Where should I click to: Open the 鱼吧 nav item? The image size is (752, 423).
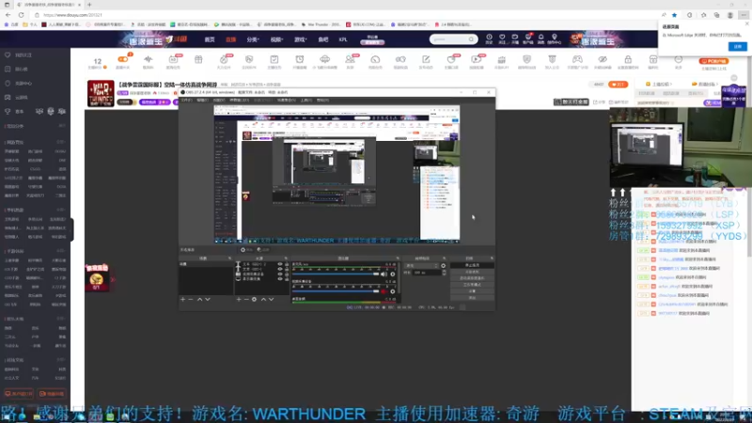pyautogui.click(x=322, y=39)
